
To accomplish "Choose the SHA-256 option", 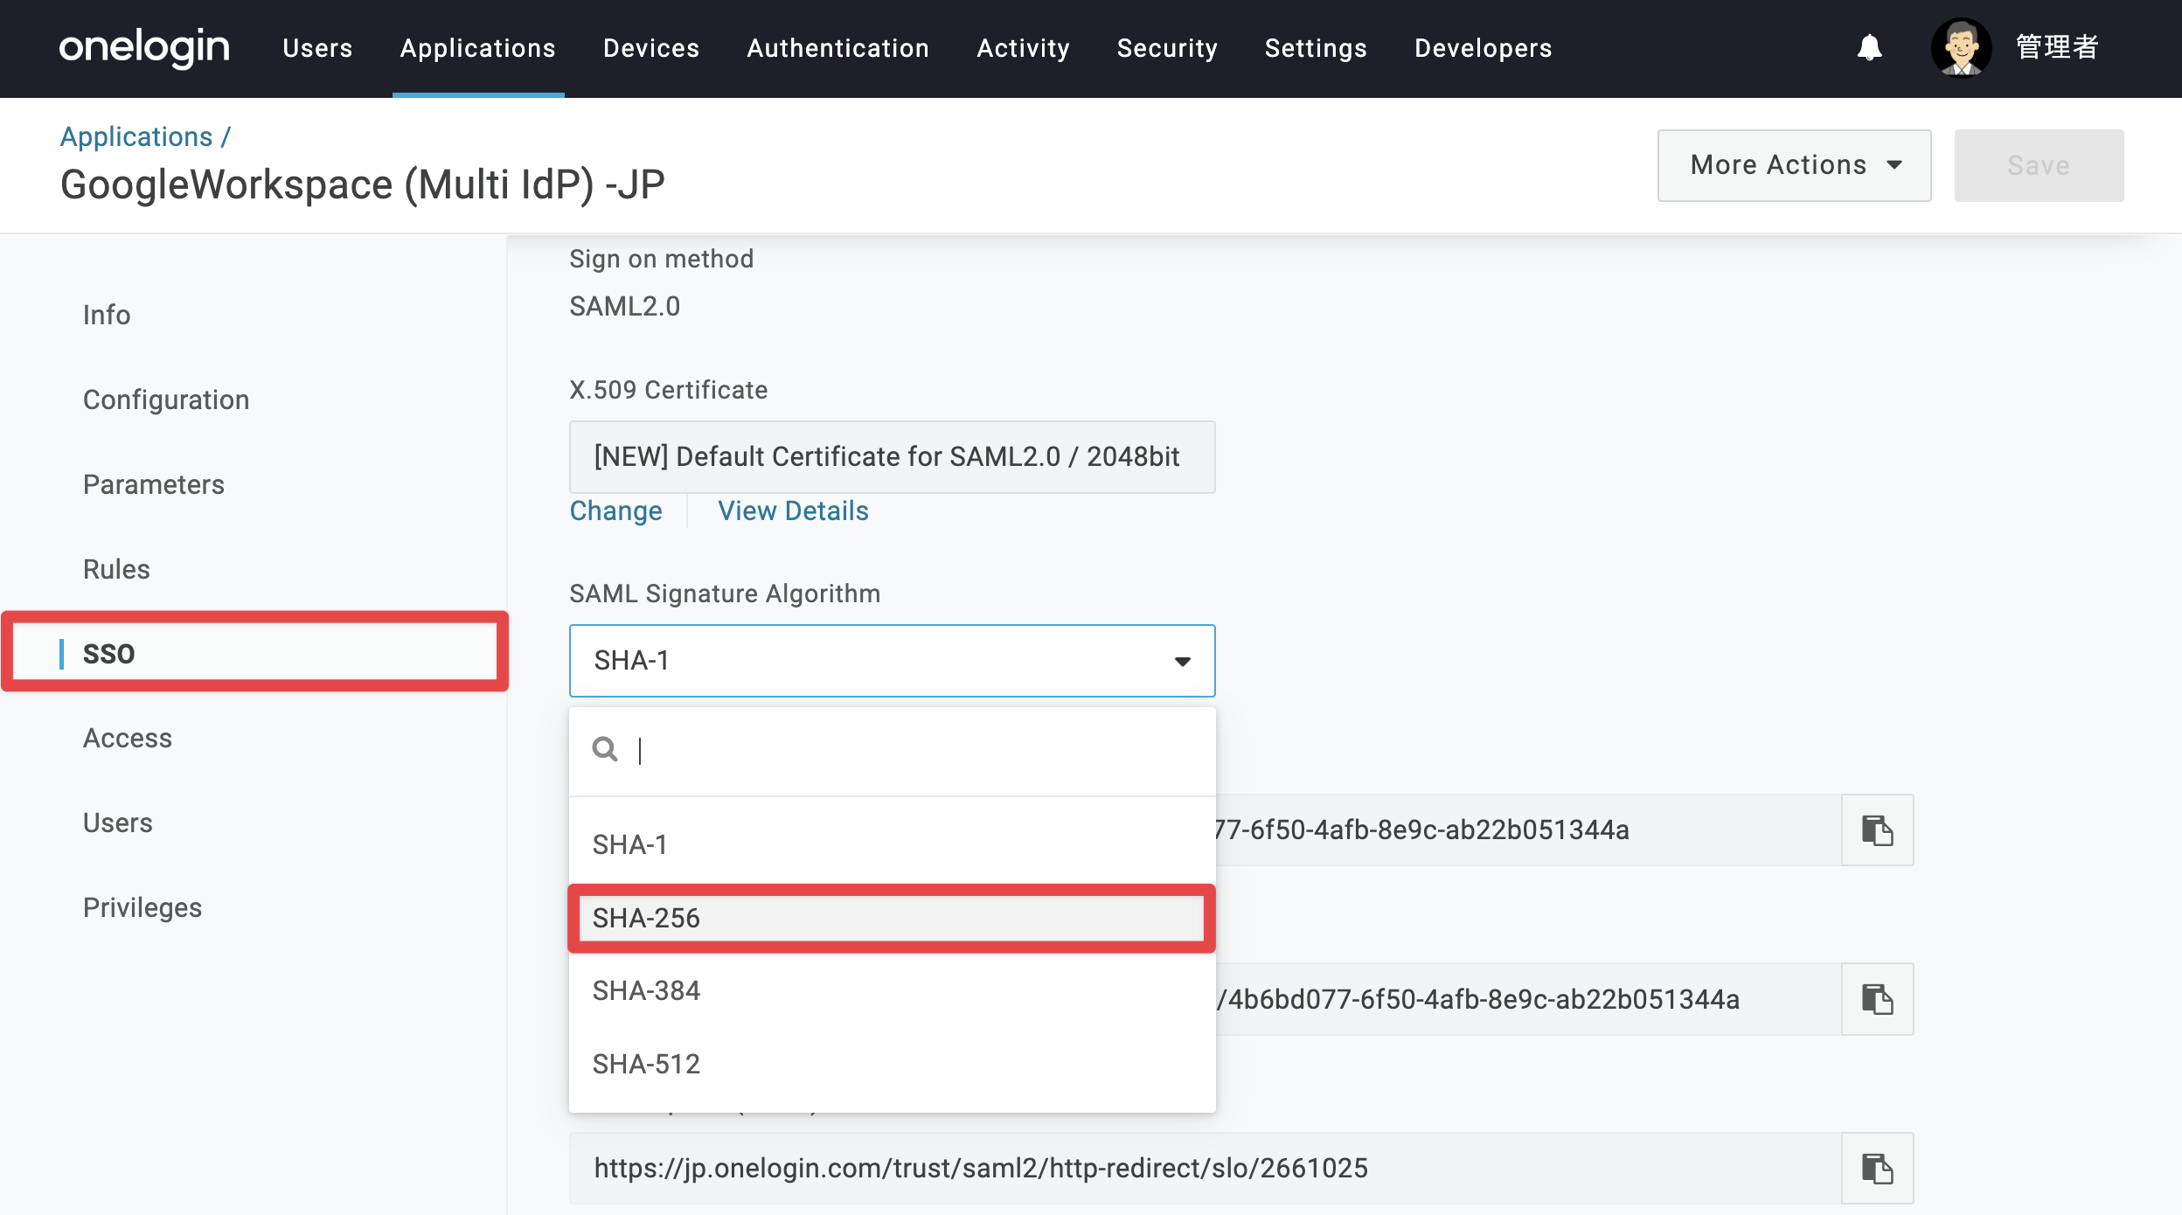I will [892, 918].
